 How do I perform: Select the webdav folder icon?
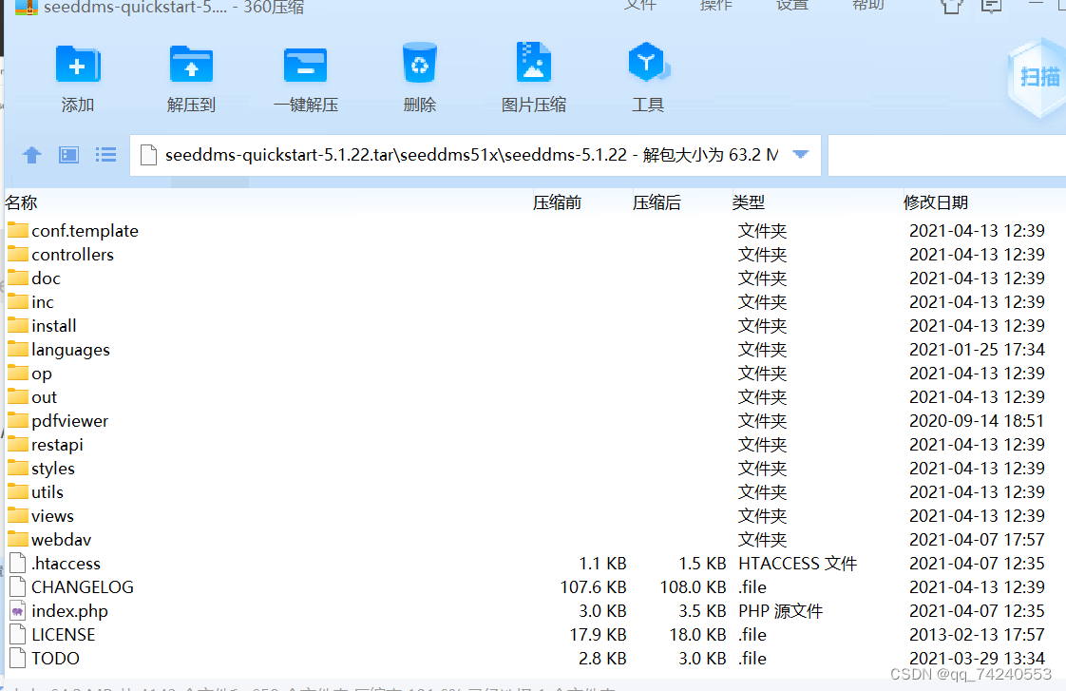click(18, 539)
